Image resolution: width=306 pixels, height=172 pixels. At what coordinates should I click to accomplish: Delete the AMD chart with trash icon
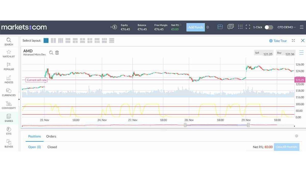[x=57, y=53]
